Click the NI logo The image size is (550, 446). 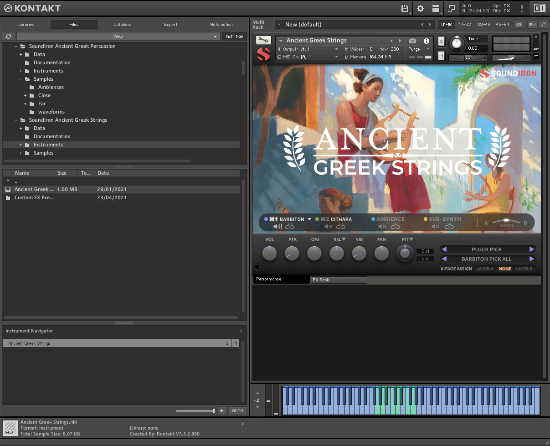(x=539, y=8)
